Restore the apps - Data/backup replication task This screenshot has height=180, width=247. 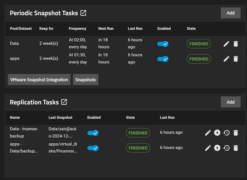tap(226, 148)
